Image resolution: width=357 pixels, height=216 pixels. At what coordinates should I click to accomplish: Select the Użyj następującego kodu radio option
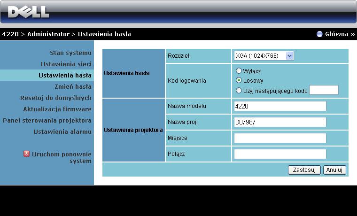[239, 91]
